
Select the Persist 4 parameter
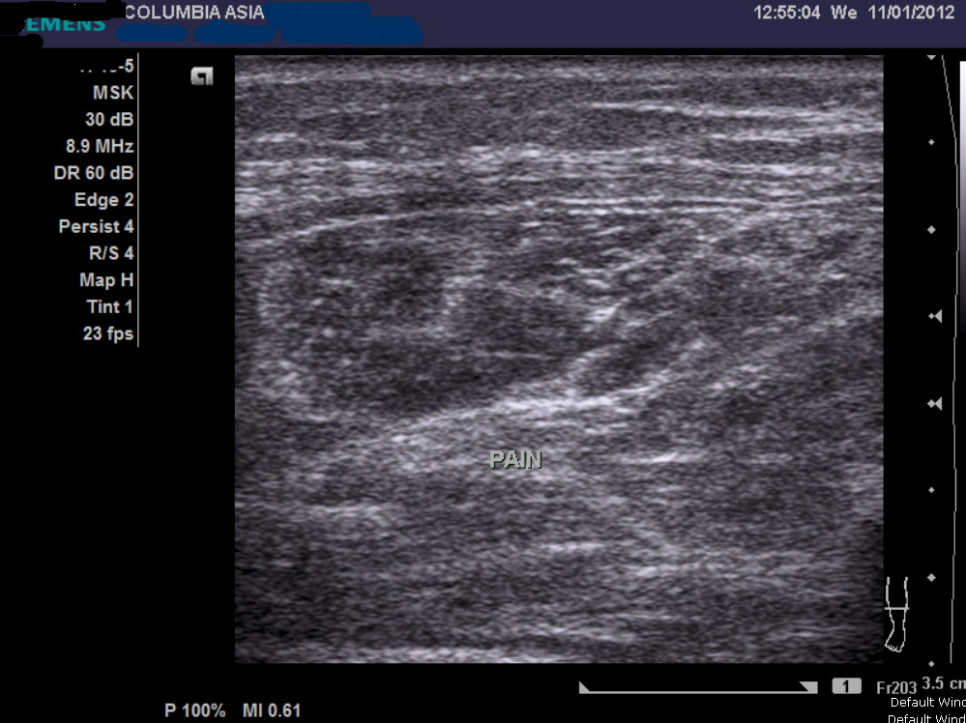click(x=96, y=227)
